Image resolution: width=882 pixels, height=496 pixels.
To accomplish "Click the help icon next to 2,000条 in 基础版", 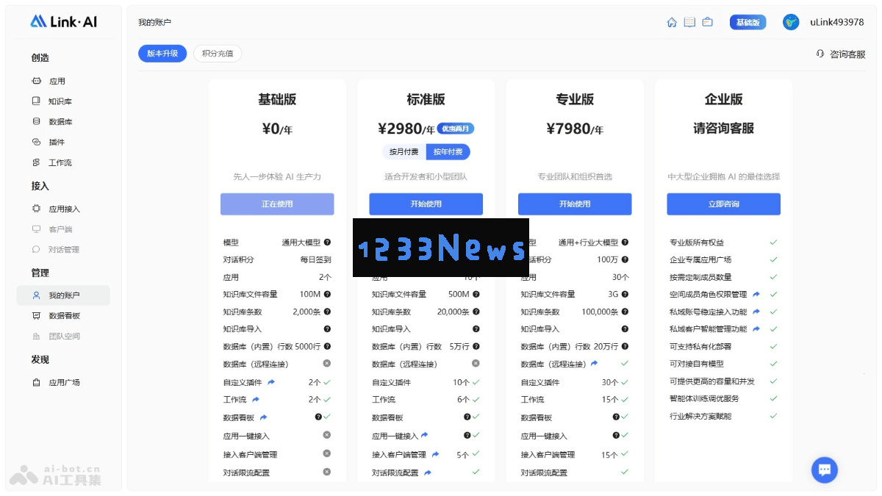I will (327, 312).
